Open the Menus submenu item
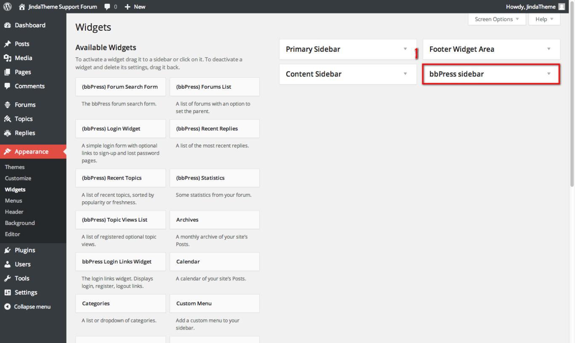Screen dimensions: 575x343 click(13, 201)
